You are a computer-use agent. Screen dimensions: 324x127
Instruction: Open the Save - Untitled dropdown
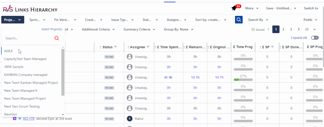click(281, 8)
